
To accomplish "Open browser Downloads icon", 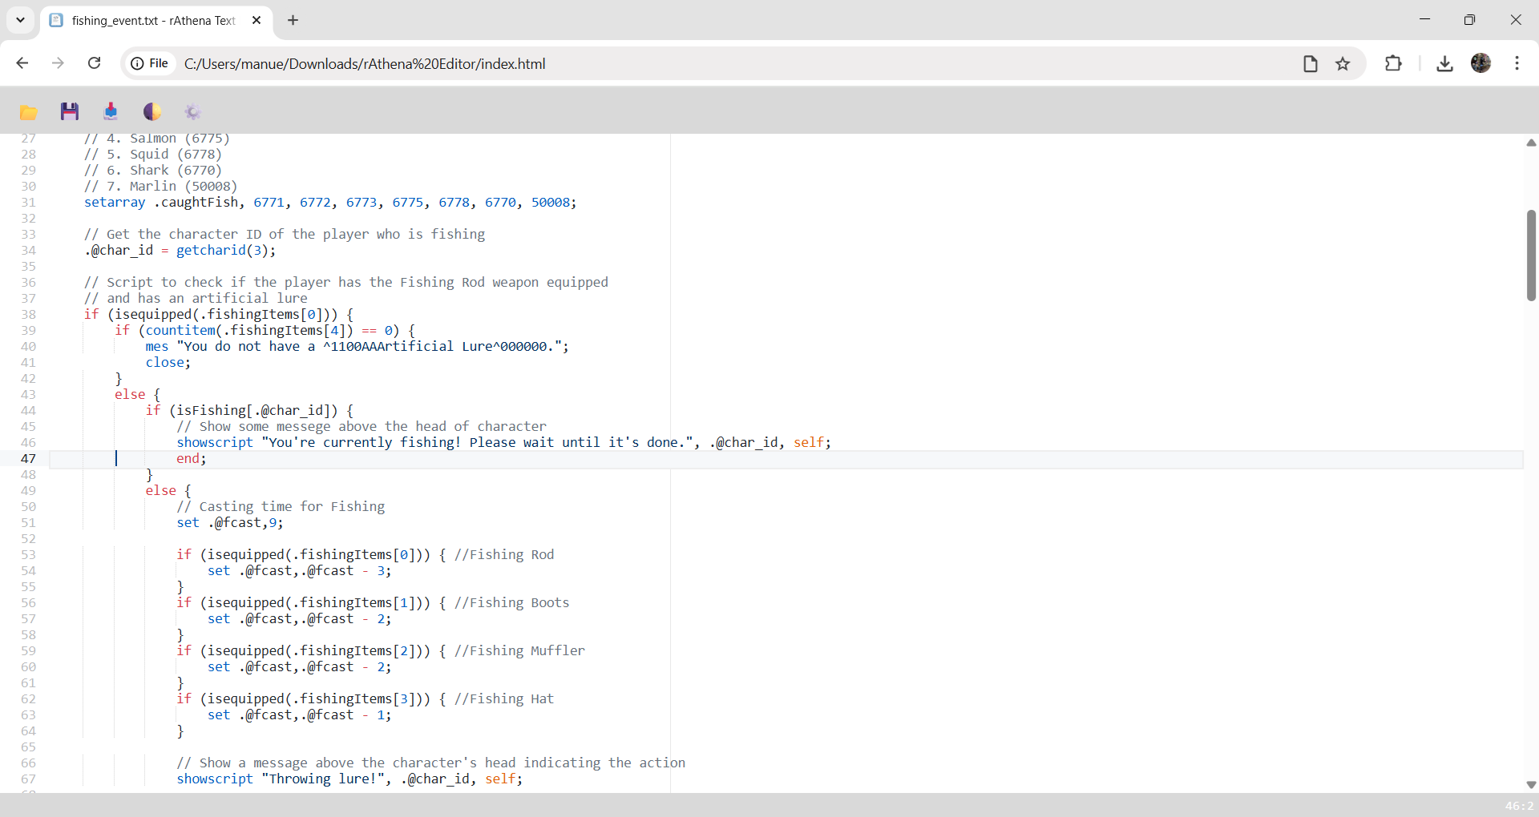I will click(x=1444, y=63).
